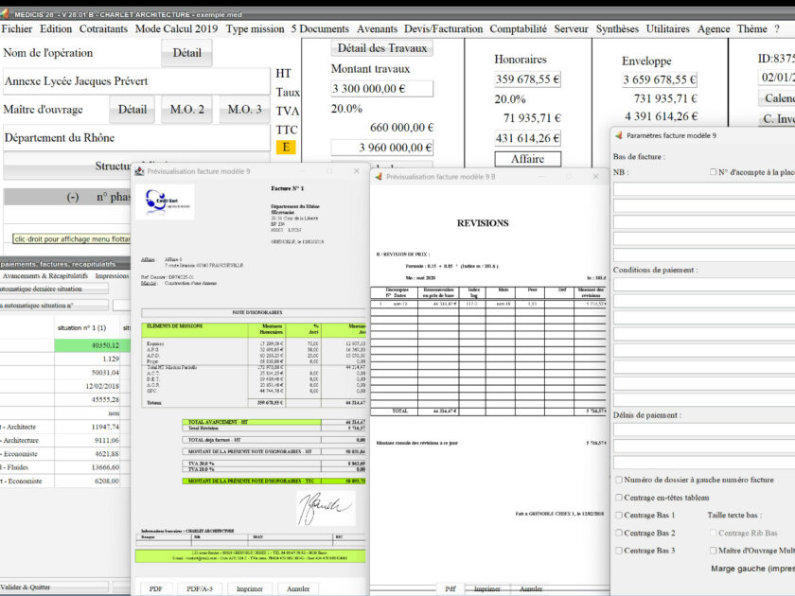Click first Délais de paiement field
The width and height of the screenshot is (795, 596).
704,429
